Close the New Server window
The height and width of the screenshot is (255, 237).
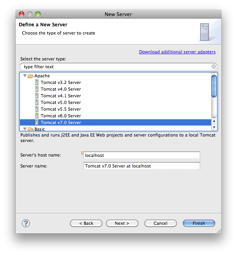[x=22, y=14]
